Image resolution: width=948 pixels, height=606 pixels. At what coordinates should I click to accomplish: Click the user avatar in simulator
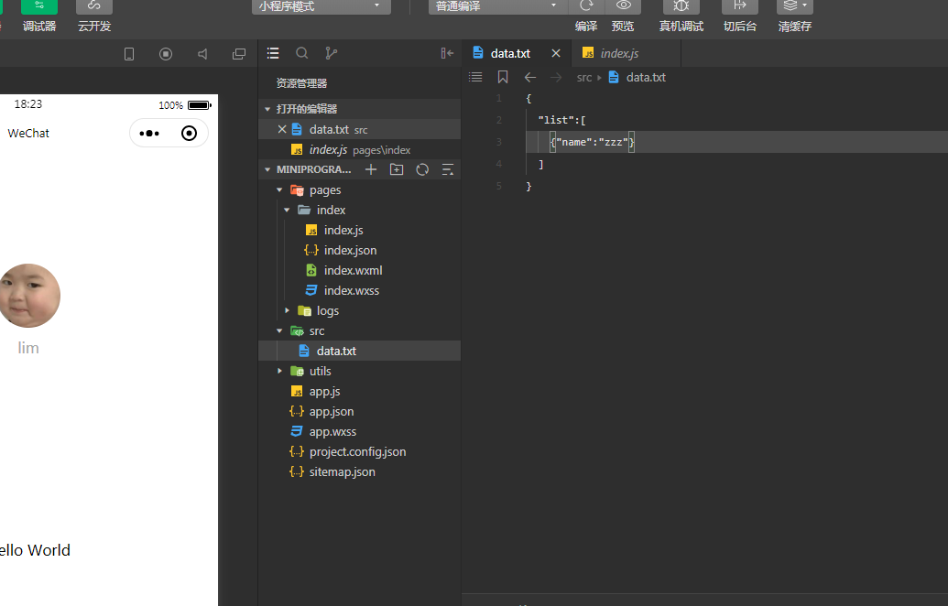tap(28, 296)
